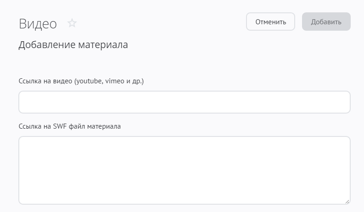
Task: Select the Видео page heading
Action: click(38, 24)
